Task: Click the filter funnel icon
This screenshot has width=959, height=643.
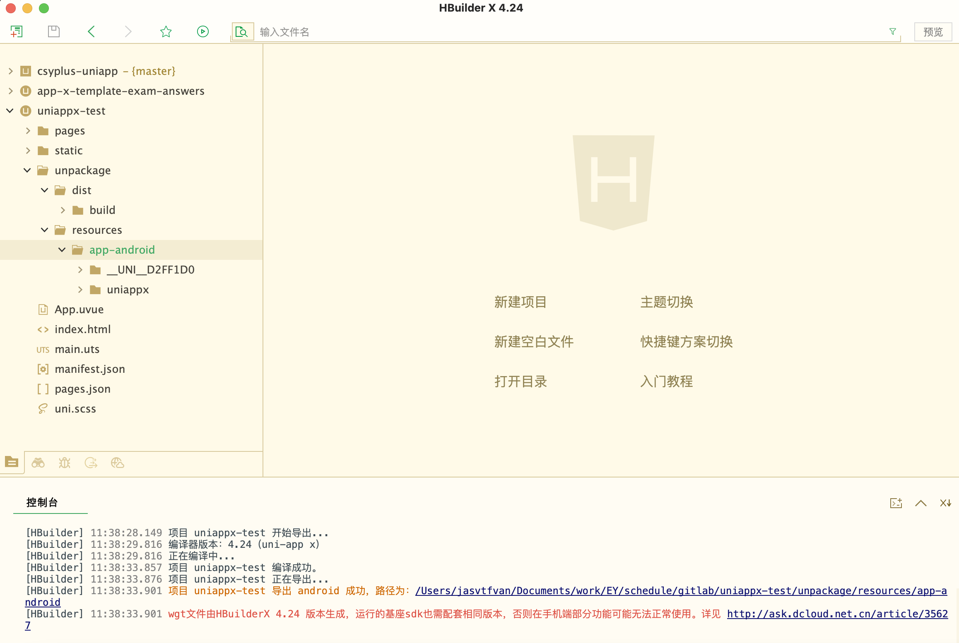Action: tap(893, 32)
